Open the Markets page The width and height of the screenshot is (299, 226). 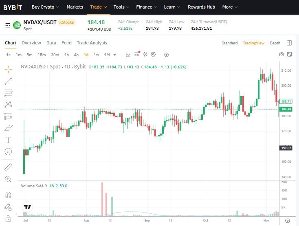[x=75, y=7]
